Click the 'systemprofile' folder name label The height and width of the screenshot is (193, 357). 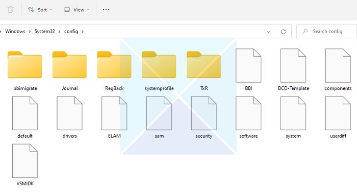pyautogui.click(x=159, y=88)
